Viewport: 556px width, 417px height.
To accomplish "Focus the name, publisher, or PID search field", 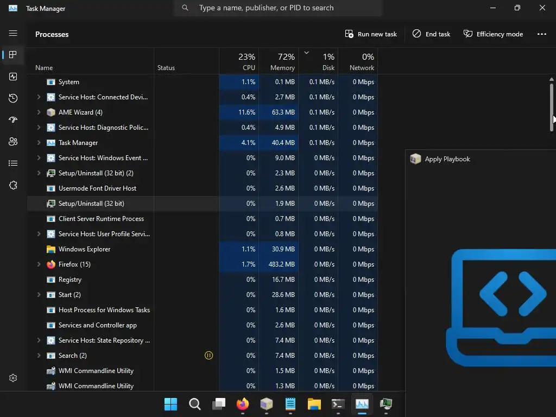I will pos(278,8).
